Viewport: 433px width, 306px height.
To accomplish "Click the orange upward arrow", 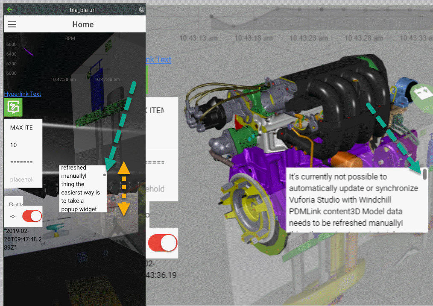I will pos(124,168).
